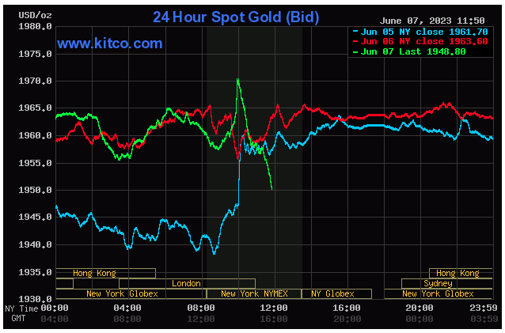
Task: Click the New York NYMEX session bar
Action: [x=253, y=293]
